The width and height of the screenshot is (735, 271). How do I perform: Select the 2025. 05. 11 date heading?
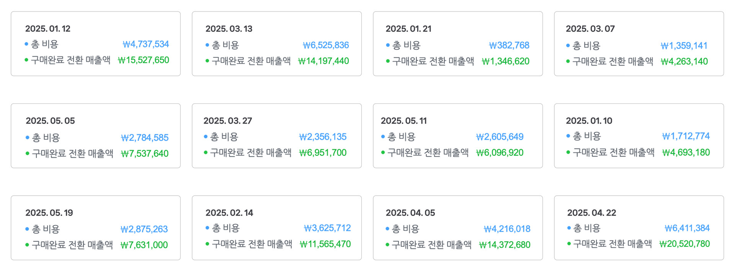[x=404, y=121]
